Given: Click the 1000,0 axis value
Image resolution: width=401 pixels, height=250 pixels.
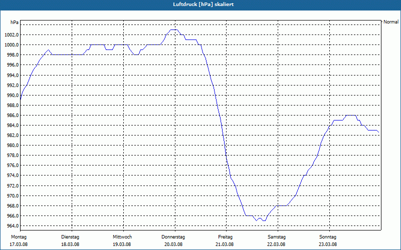Looking at the screenshot, I should [12, 45].
